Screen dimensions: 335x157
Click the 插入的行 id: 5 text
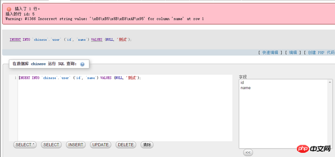20,14
